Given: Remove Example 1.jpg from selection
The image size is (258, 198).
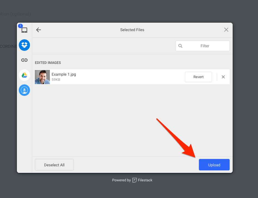Looking at the screenshot, I should (223, 77).
